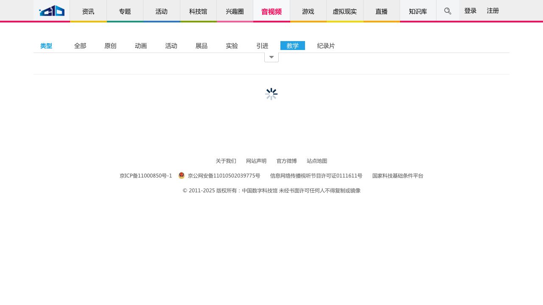Open the 站点地图 sitemap
The width and height of the screenshot is (543, 305).
pos(317,161)
